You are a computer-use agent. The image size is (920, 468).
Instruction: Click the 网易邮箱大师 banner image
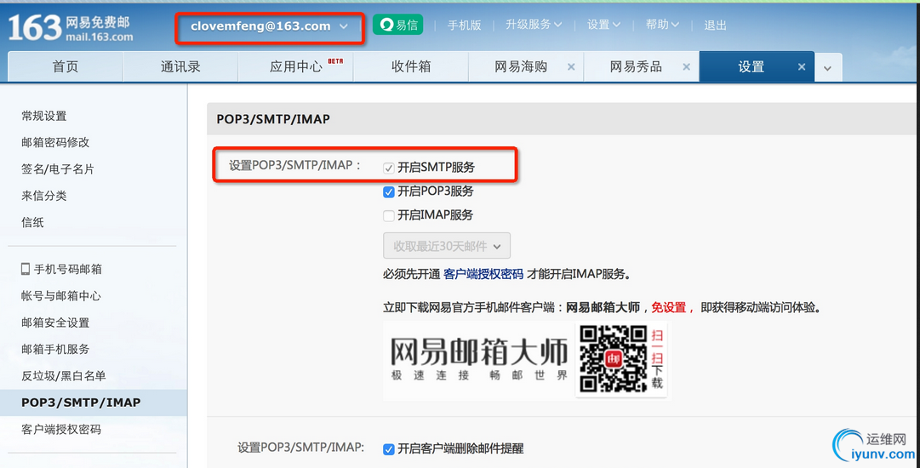(479, 360)
